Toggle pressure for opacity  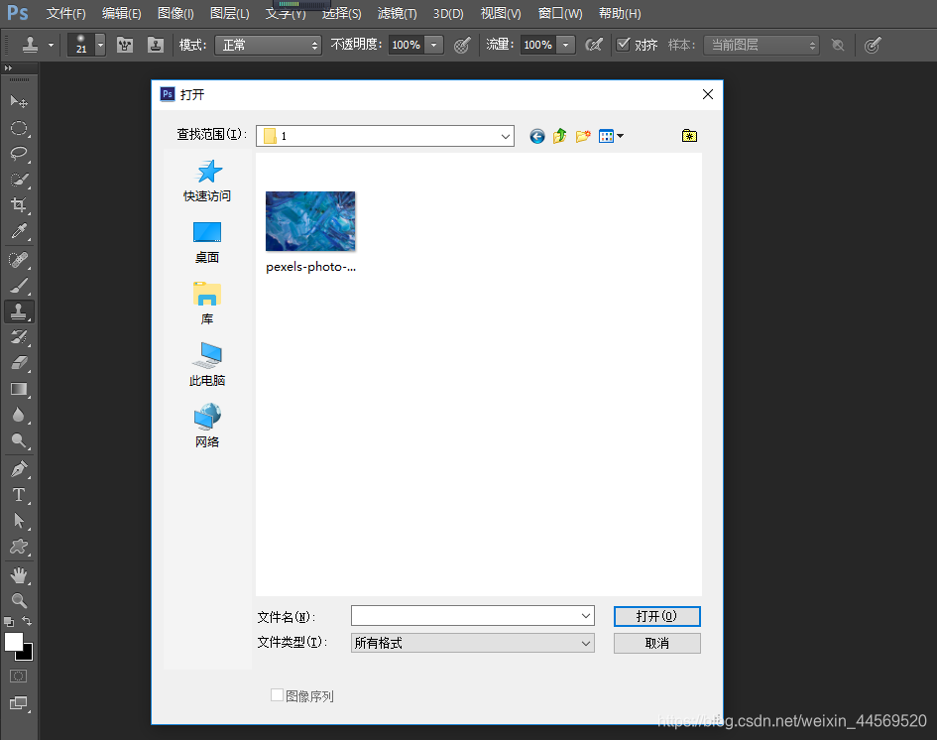point(462,45)
